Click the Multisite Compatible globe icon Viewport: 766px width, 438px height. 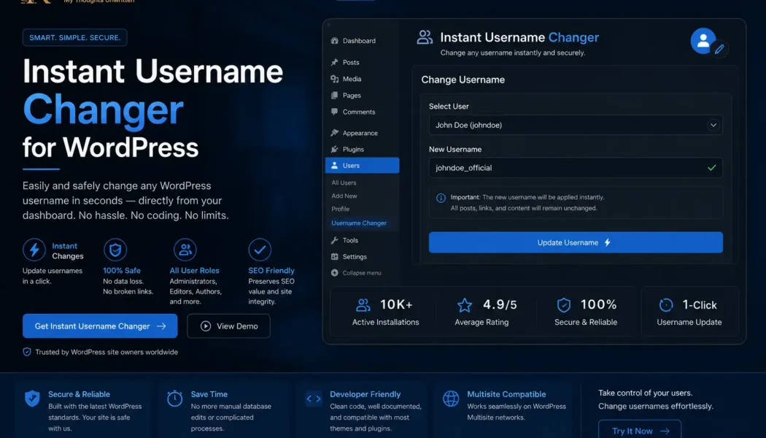click(x=451, y=399)
